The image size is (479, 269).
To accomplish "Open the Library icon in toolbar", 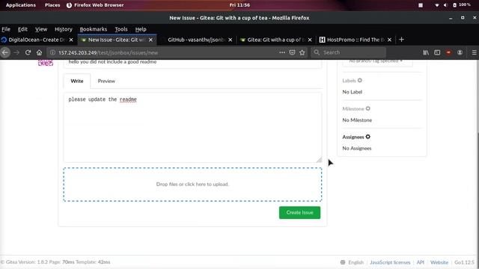I will point(426,52).
